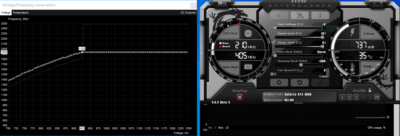400x136 pixels.
Task: Click the MEM chip icon in clock gauge
Action: click(x=248, y=67)
